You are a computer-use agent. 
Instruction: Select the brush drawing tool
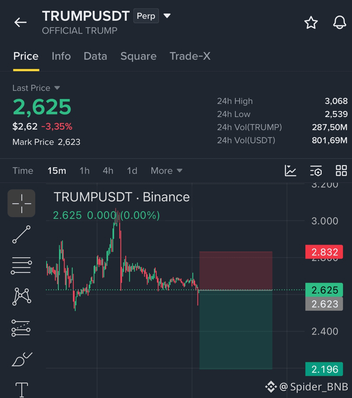click(22, 359)
